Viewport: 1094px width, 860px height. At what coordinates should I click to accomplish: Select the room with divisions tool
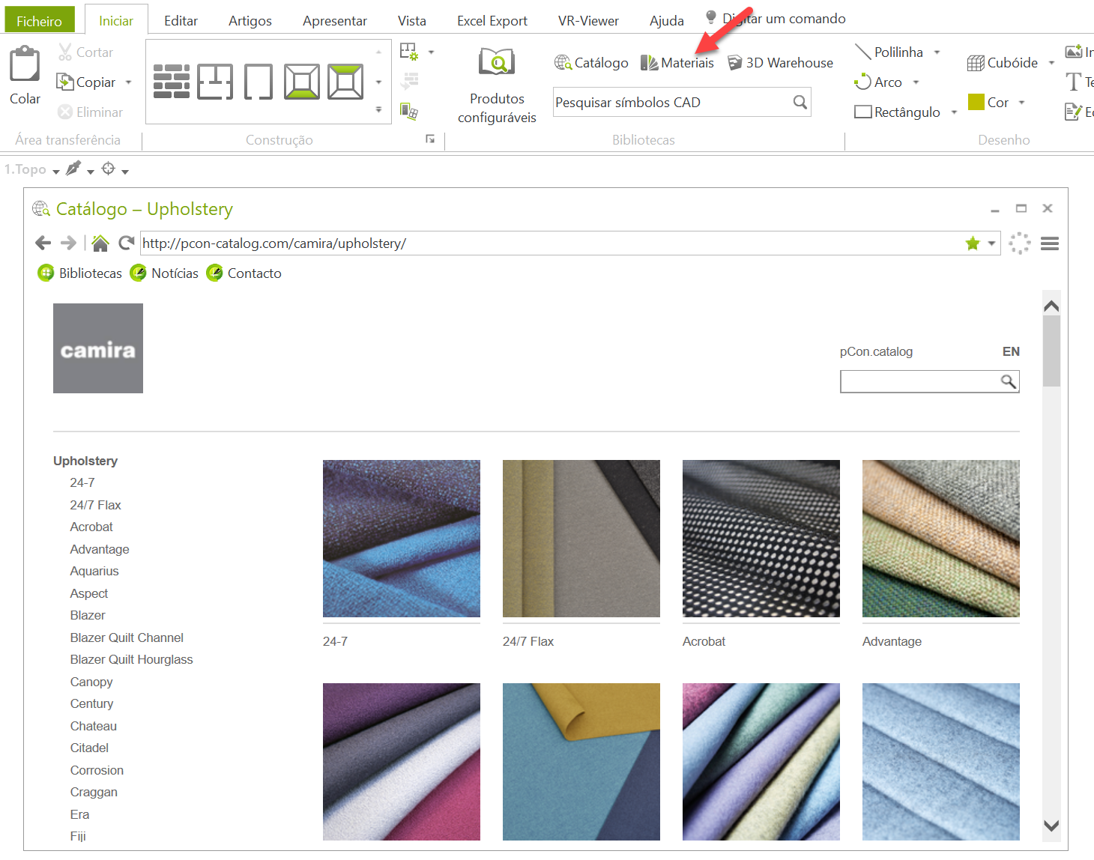pos(215,82)
